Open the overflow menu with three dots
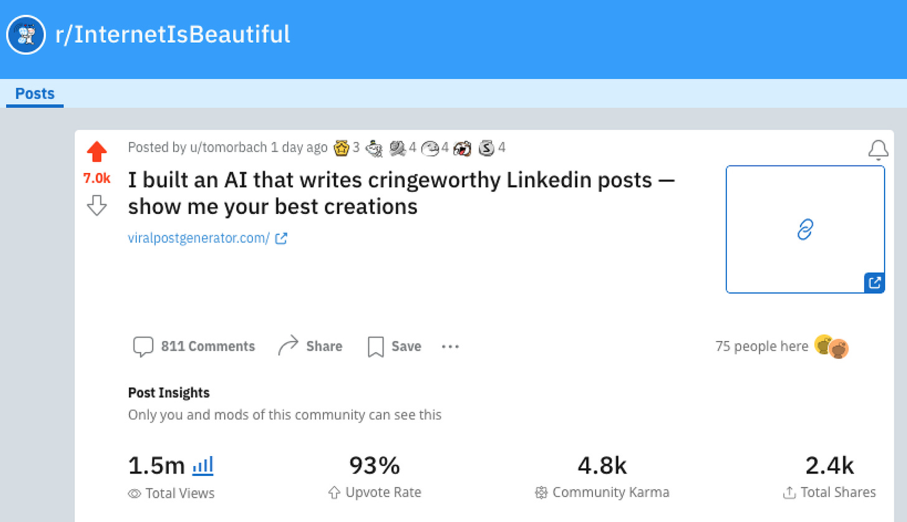907x522 pixels. tap(450, 347)
